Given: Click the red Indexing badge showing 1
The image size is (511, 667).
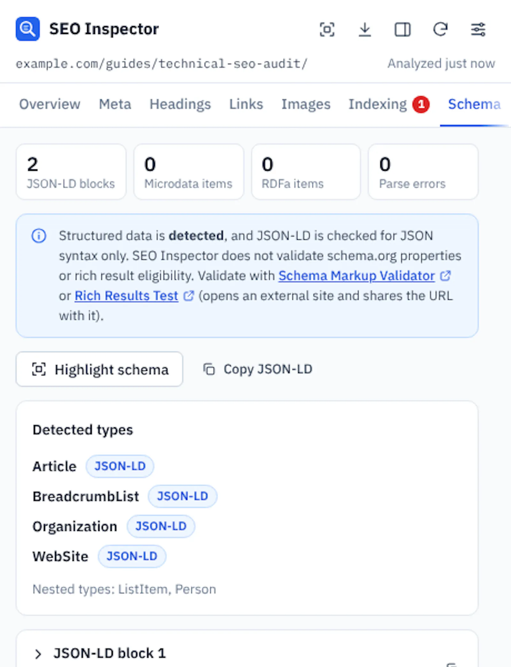Looking at the screenshot, I should coord(421,104).
